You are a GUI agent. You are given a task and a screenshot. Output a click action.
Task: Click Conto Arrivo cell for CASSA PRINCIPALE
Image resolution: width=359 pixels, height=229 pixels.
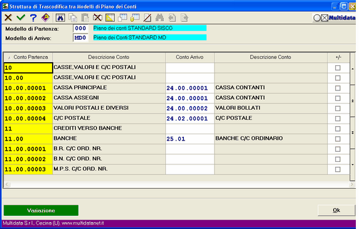tap(190, 88)
